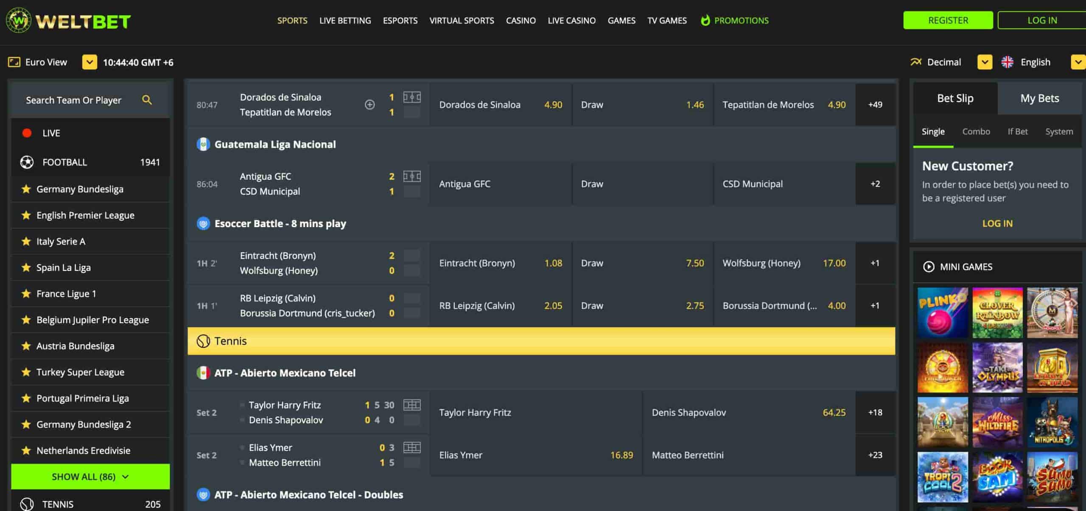Open the Tropicool 2 game thumbnail
The width and height of the screenshot is (1086, 511).
(x=943, y=477)
